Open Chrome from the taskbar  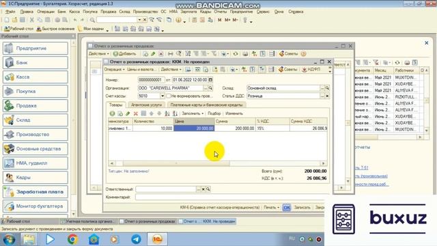click(72, 239)
